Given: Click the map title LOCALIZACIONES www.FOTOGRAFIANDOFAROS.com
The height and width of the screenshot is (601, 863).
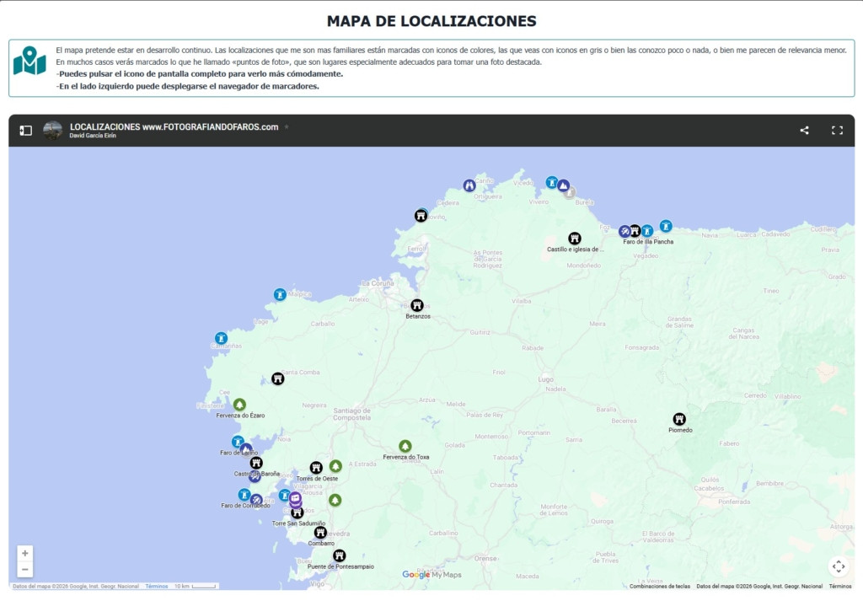Looking at the screenshot, I should 174,126.
